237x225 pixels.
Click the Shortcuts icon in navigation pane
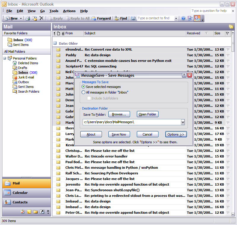pyautogui.click(x=42, y=212)
